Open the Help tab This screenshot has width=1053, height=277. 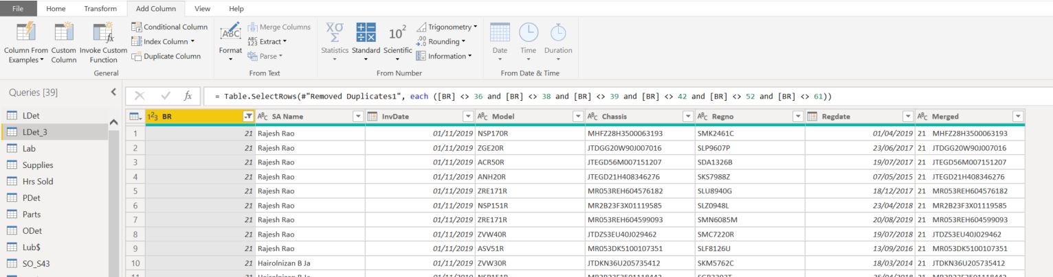[236, 8]
